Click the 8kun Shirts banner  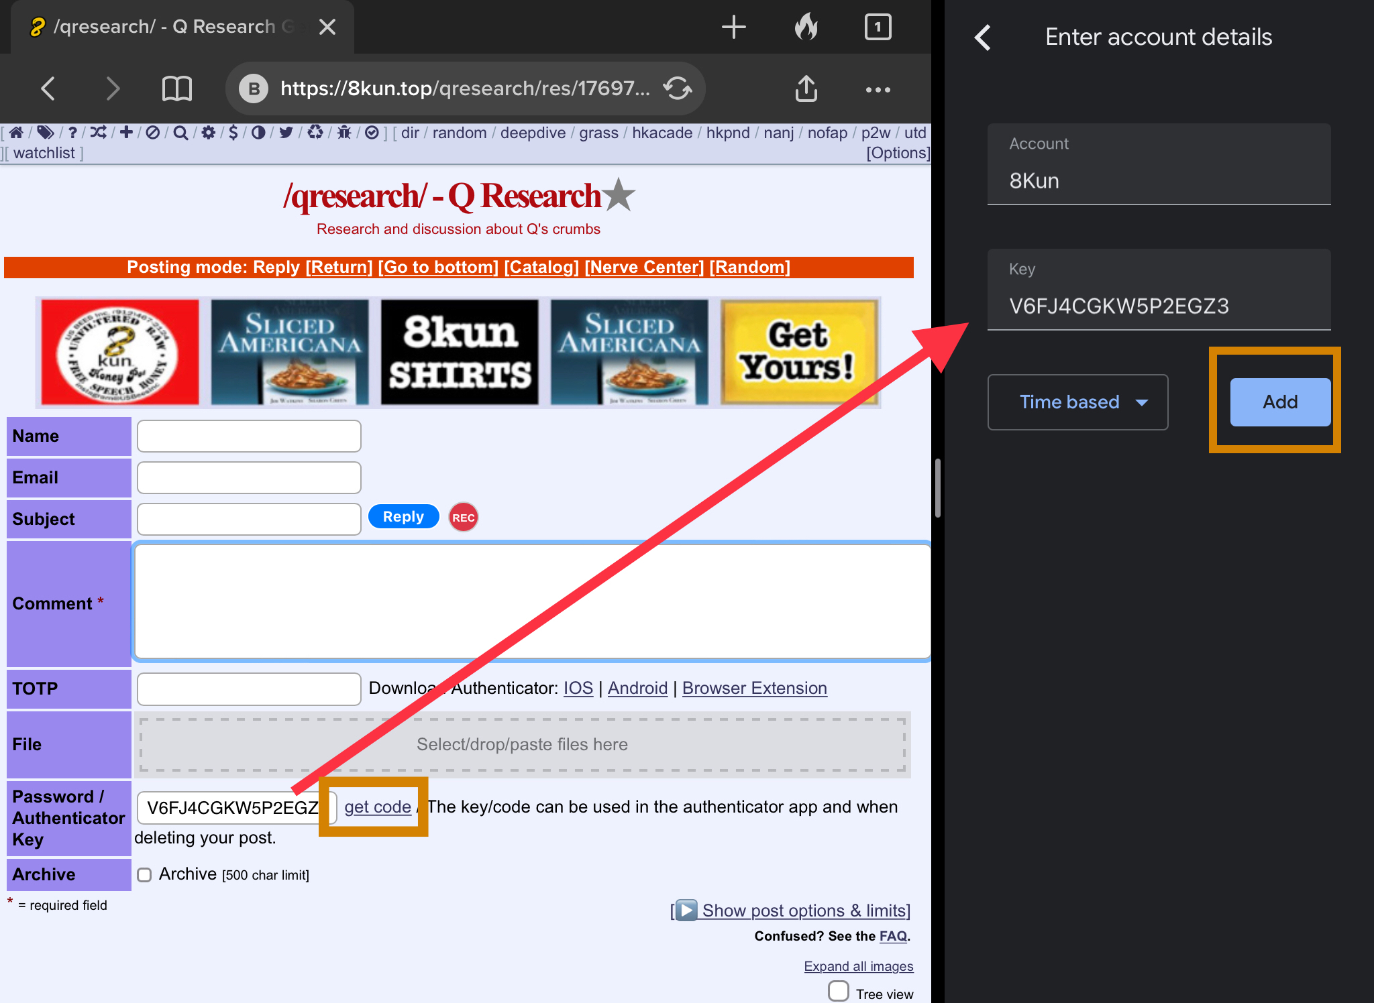[x=460, y=352]
